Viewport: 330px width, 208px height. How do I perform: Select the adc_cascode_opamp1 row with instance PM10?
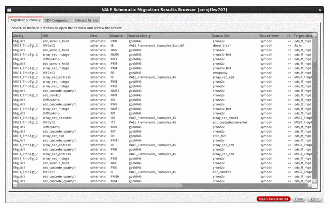(x=162, y=177)
